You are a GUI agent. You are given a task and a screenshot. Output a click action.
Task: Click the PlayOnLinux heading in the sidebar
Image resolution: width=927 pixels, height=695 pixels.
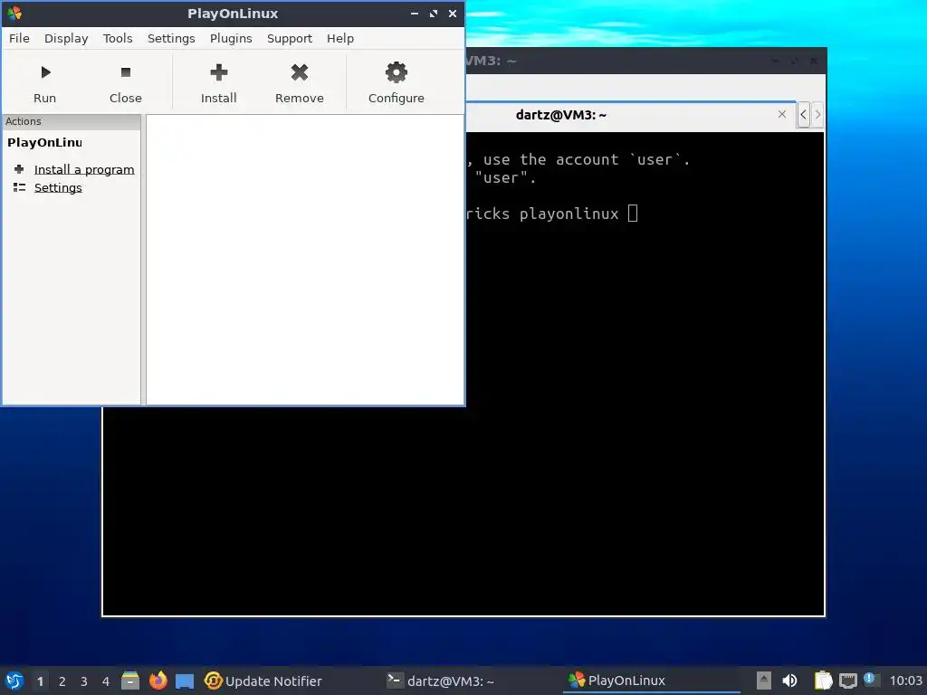[45, 142]
